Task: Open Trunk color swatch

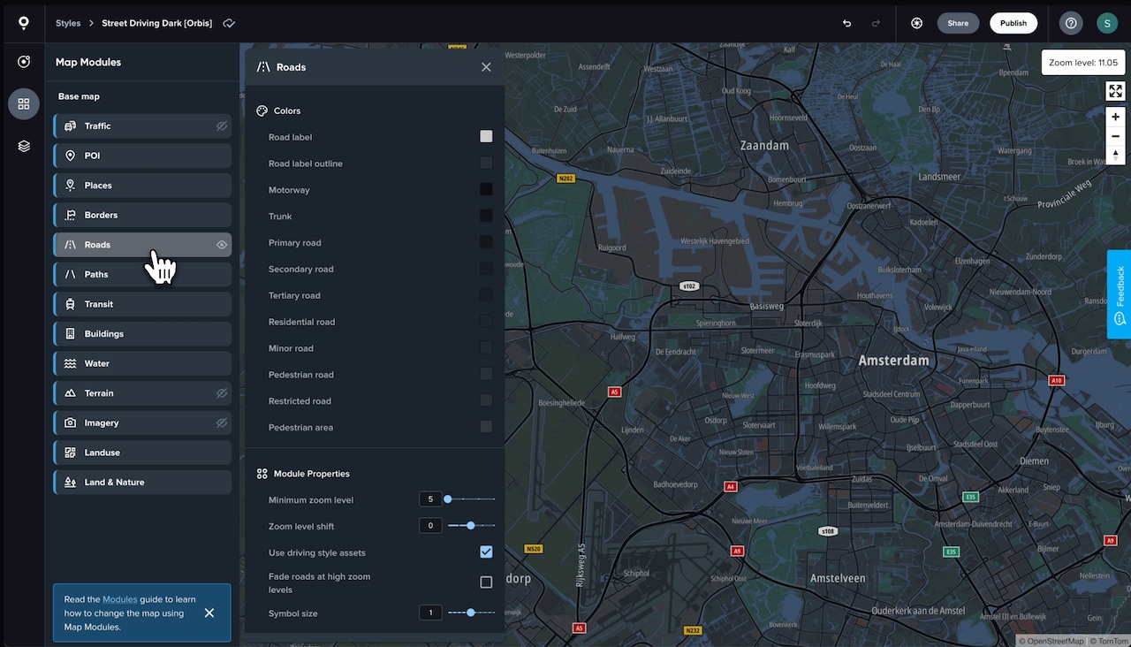Action: [x=486, y=216]
